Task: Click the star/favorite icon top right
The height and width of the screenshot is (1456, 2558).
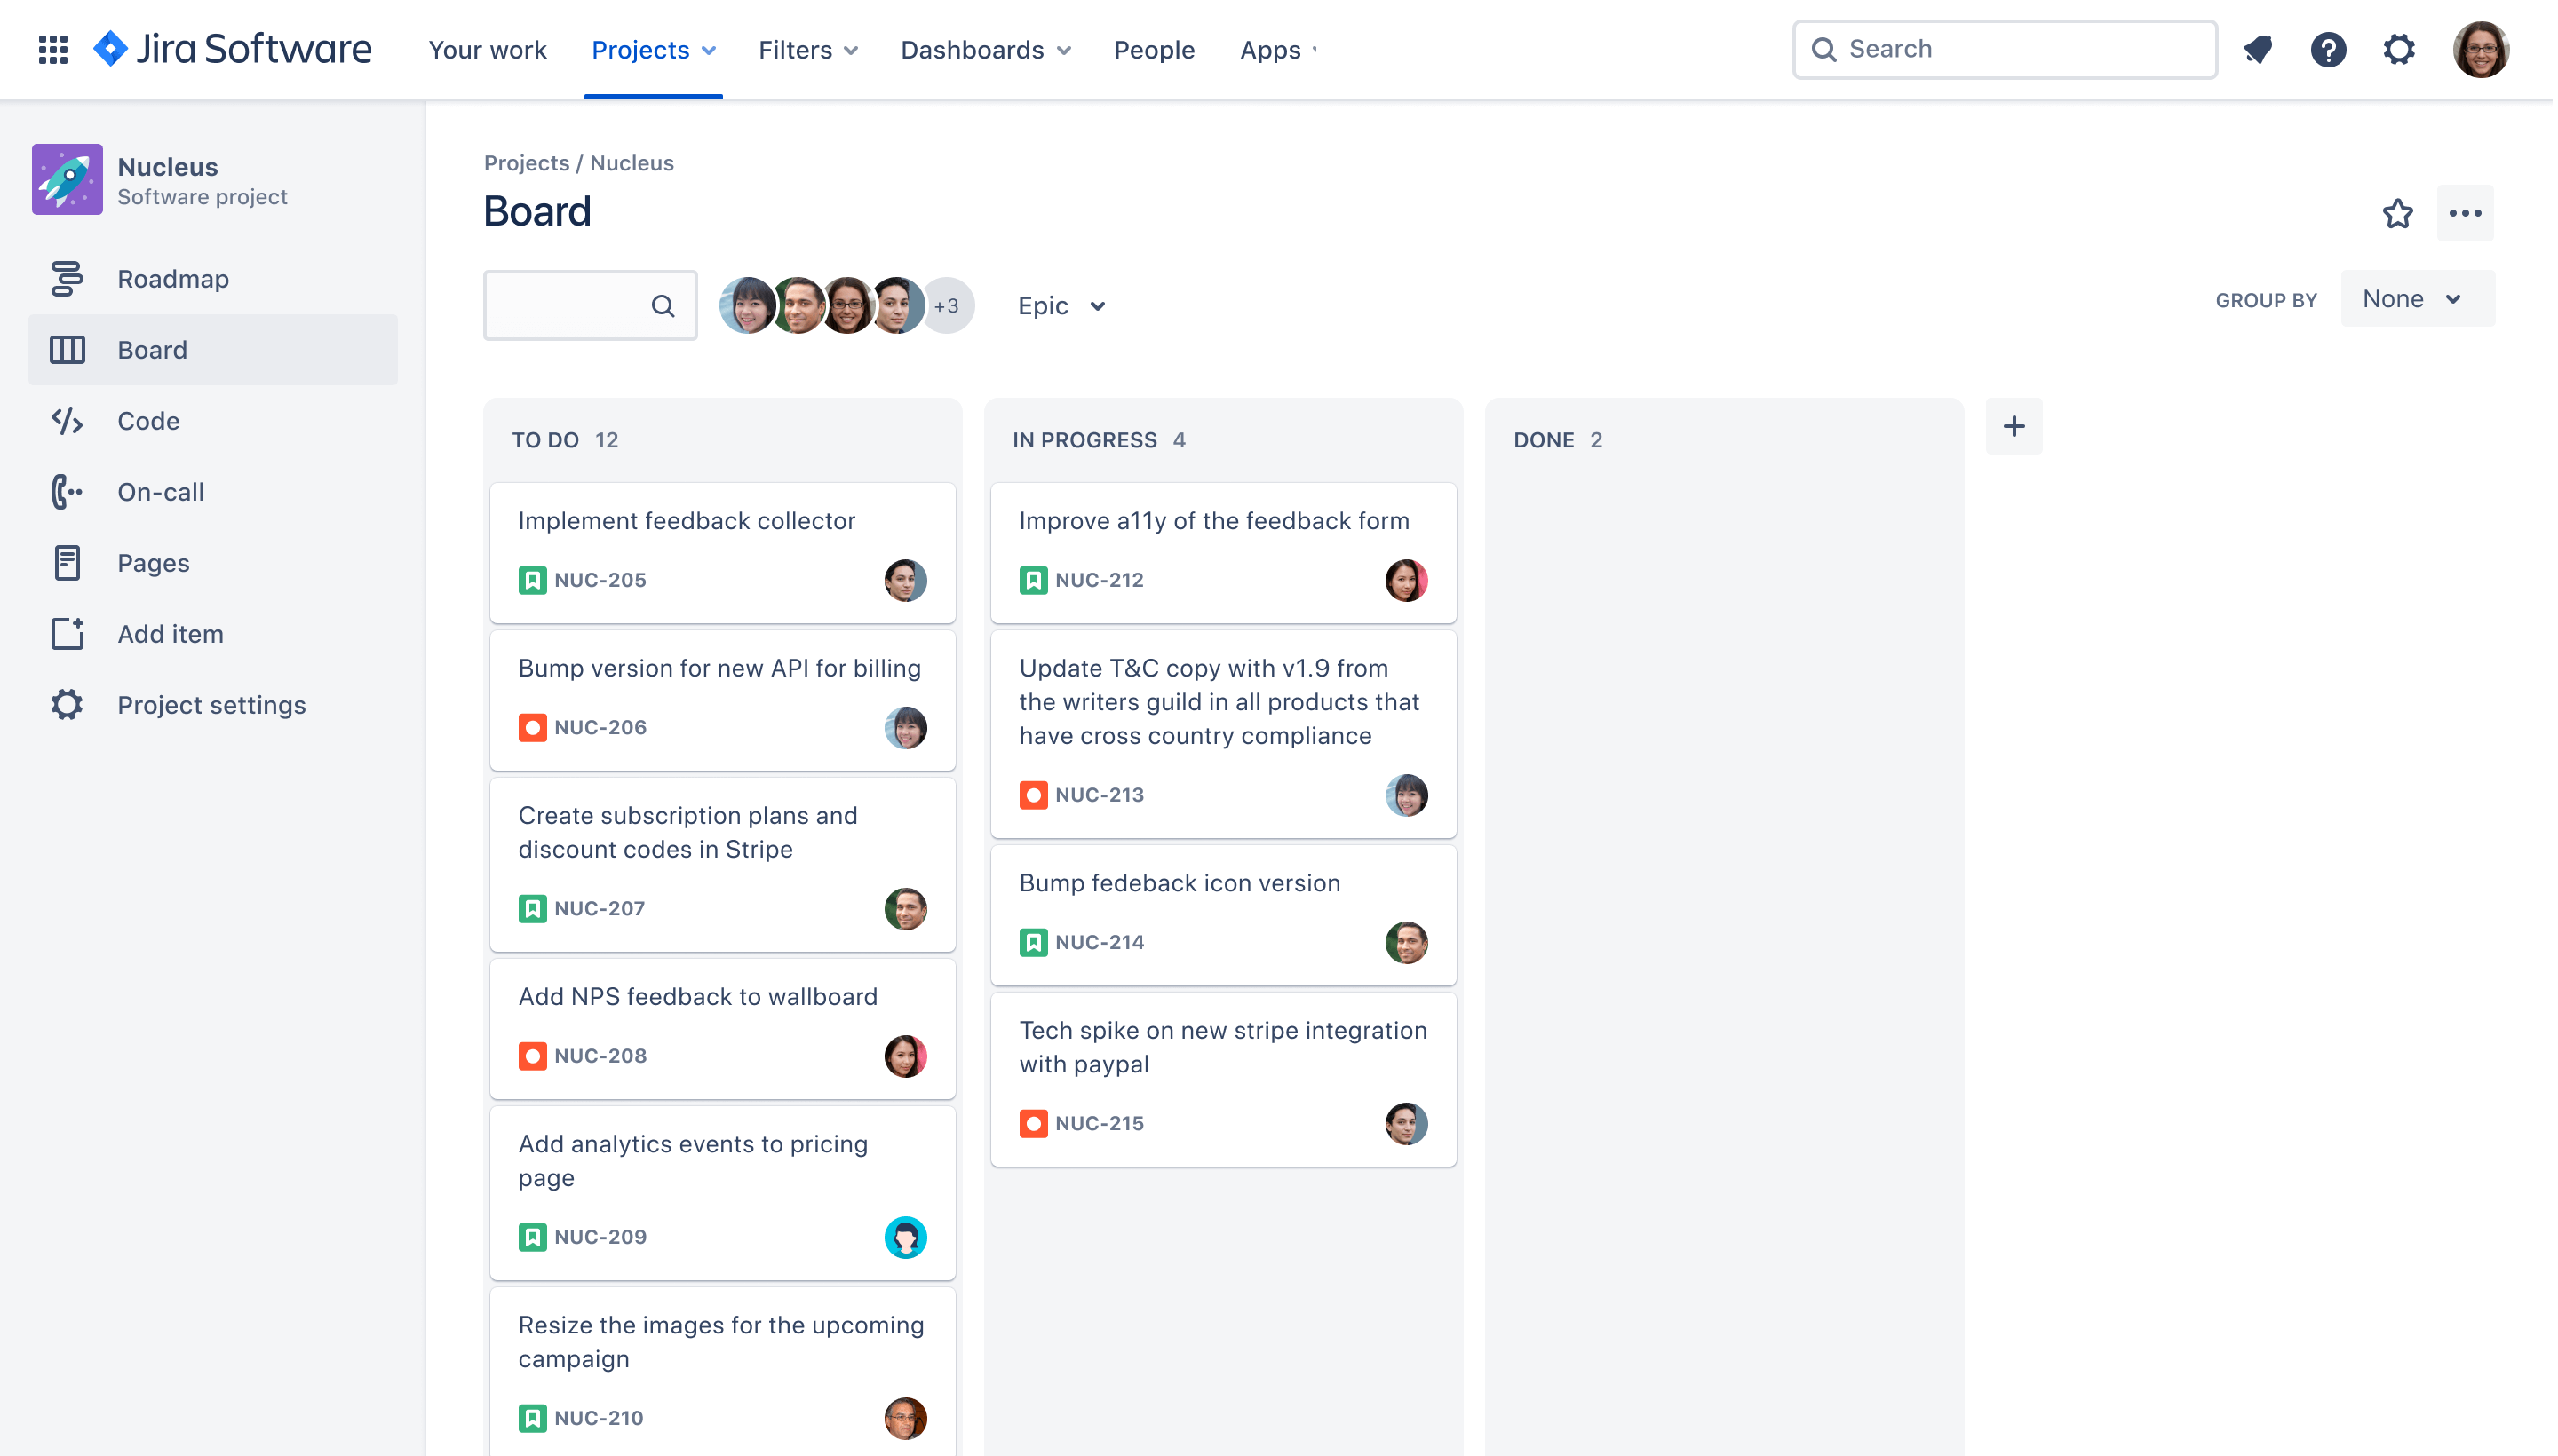Action: [2396, 212]
